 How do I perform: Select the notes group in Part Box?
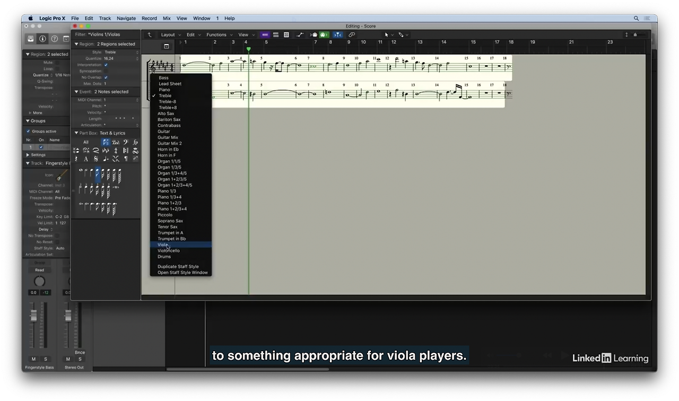point(106,142)
